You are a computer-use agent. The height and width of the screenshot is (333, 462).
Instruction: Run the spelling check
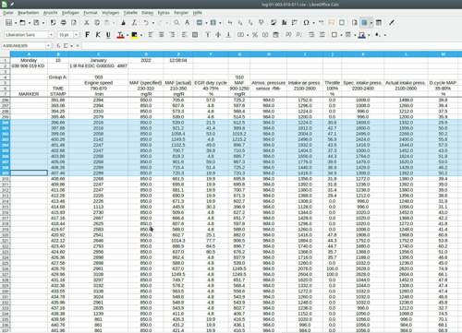click(x=187, y=22)
